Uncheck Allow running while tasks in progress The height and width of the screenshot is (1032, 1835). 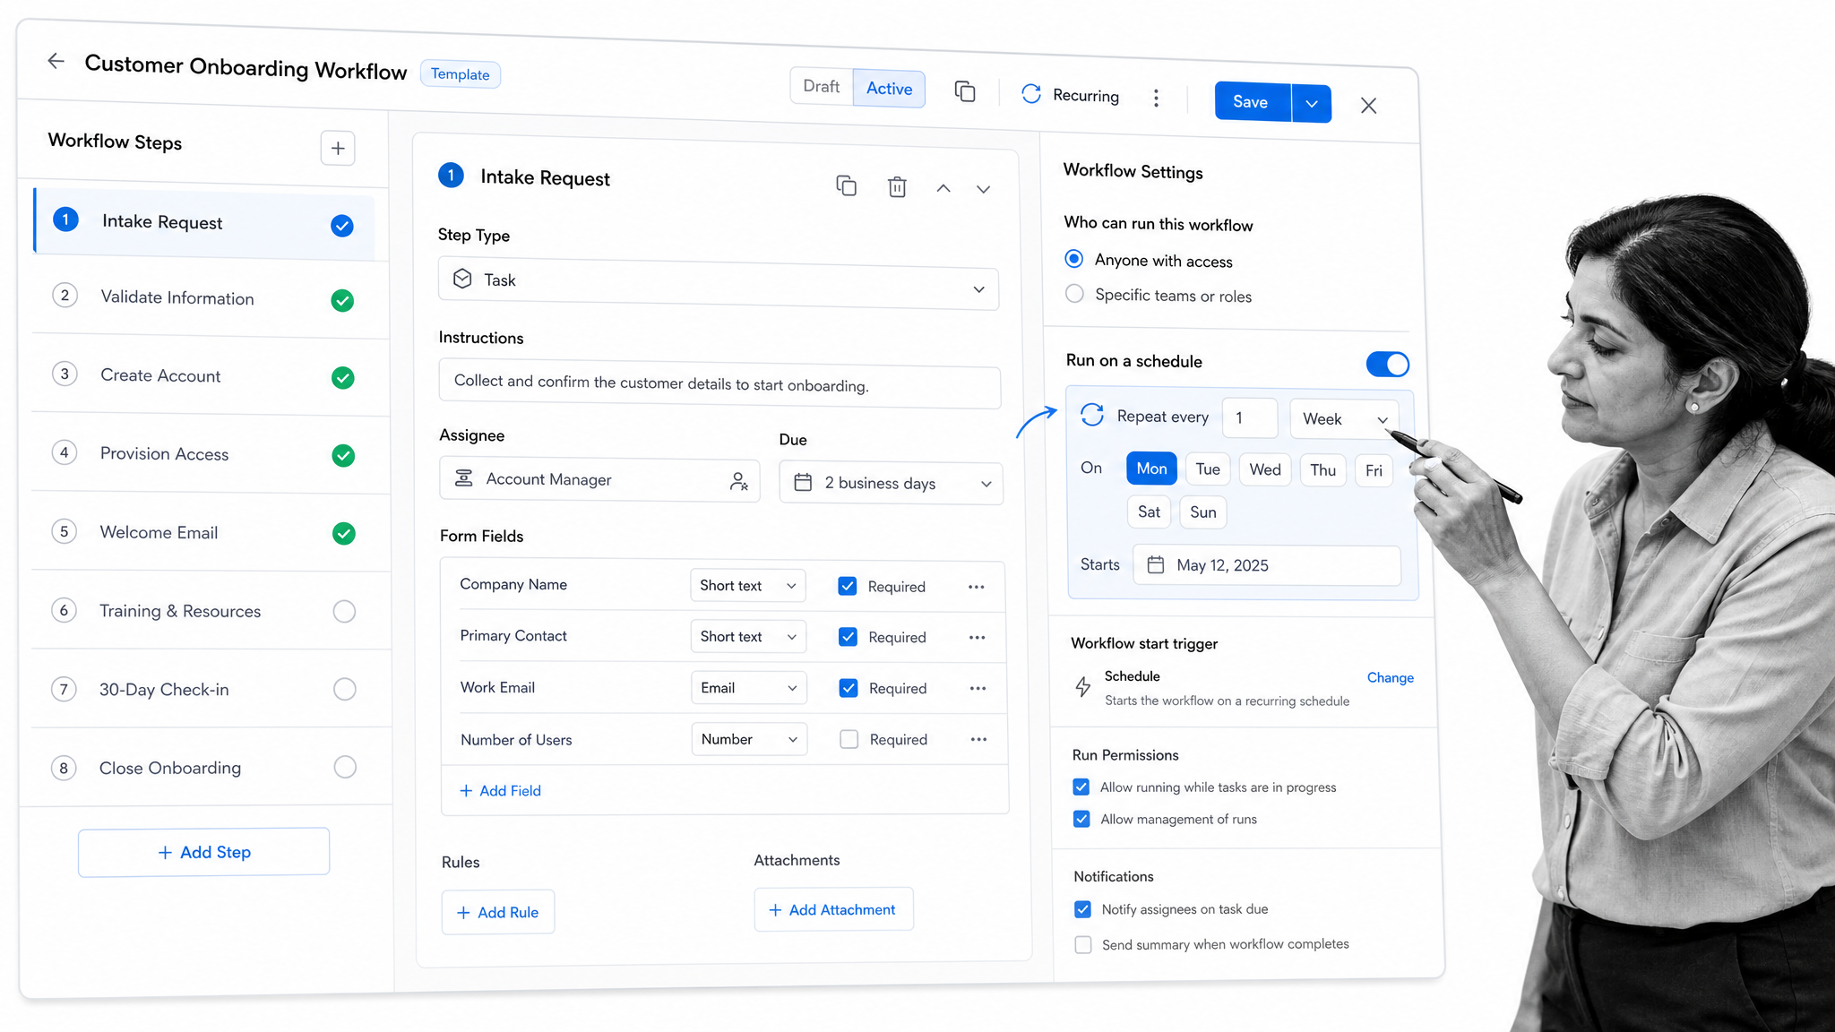click(x=1081, y=787)
